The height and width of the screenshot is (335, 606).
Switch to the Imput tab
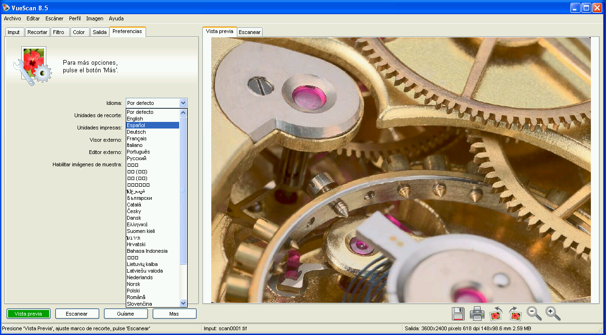pyautogui.click(x=14, y=32)
